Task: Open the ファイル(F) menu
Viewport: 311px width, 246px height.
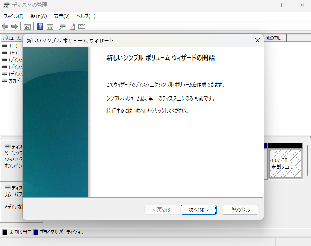Action: click(x=13, y=16)
